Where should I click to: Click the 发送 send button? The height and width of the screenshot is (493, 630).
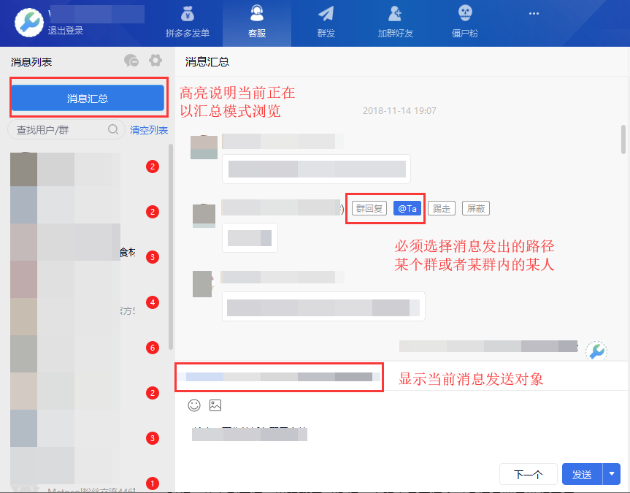[x=582, y=474]
